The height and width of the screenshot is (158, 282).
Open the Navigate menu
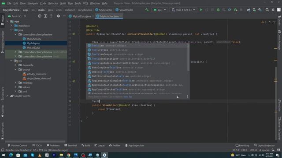33,3
